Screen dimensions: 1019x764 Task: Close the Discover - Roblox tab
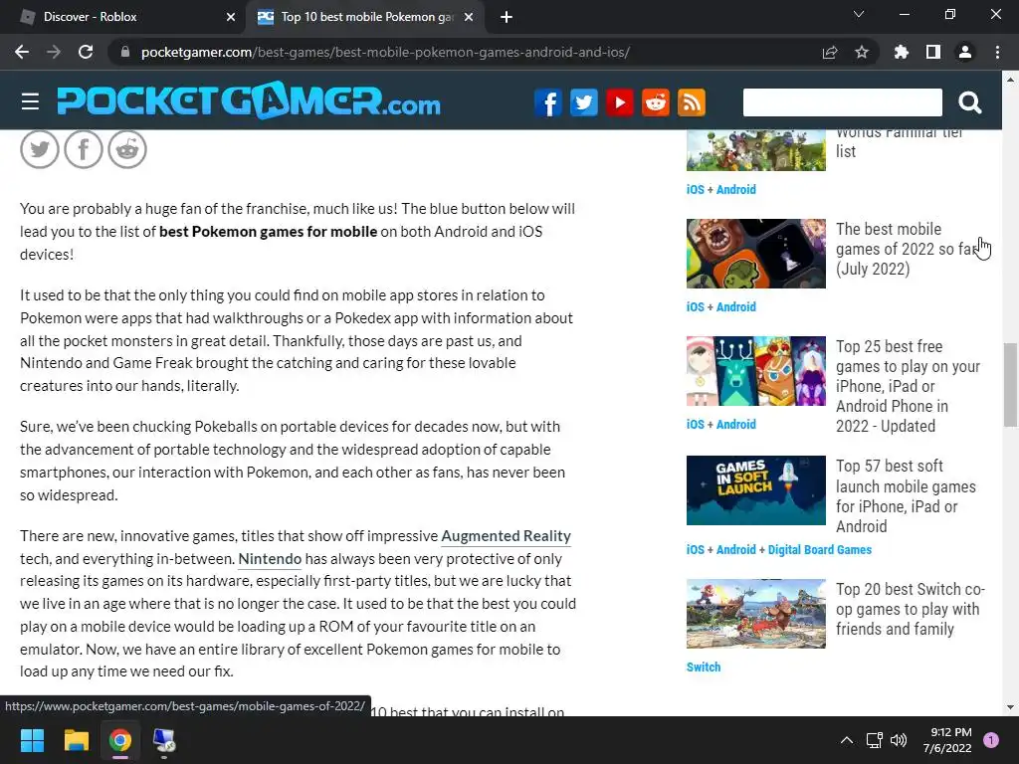(x=231, y=17)
